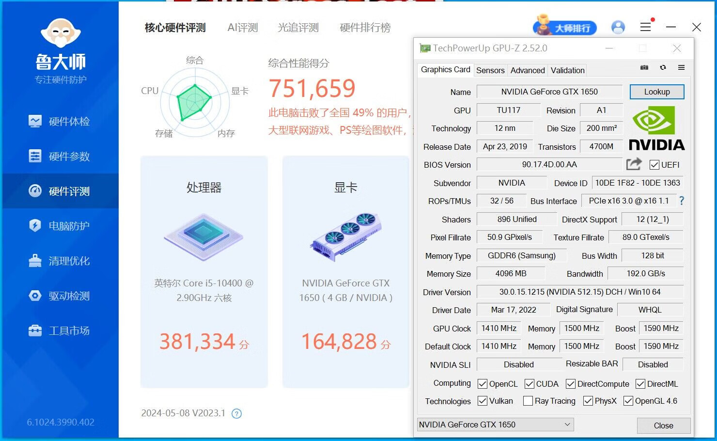The image size is (717, 441).
Task: Select the Graphics Card tab
Action: tap(445, 70)
